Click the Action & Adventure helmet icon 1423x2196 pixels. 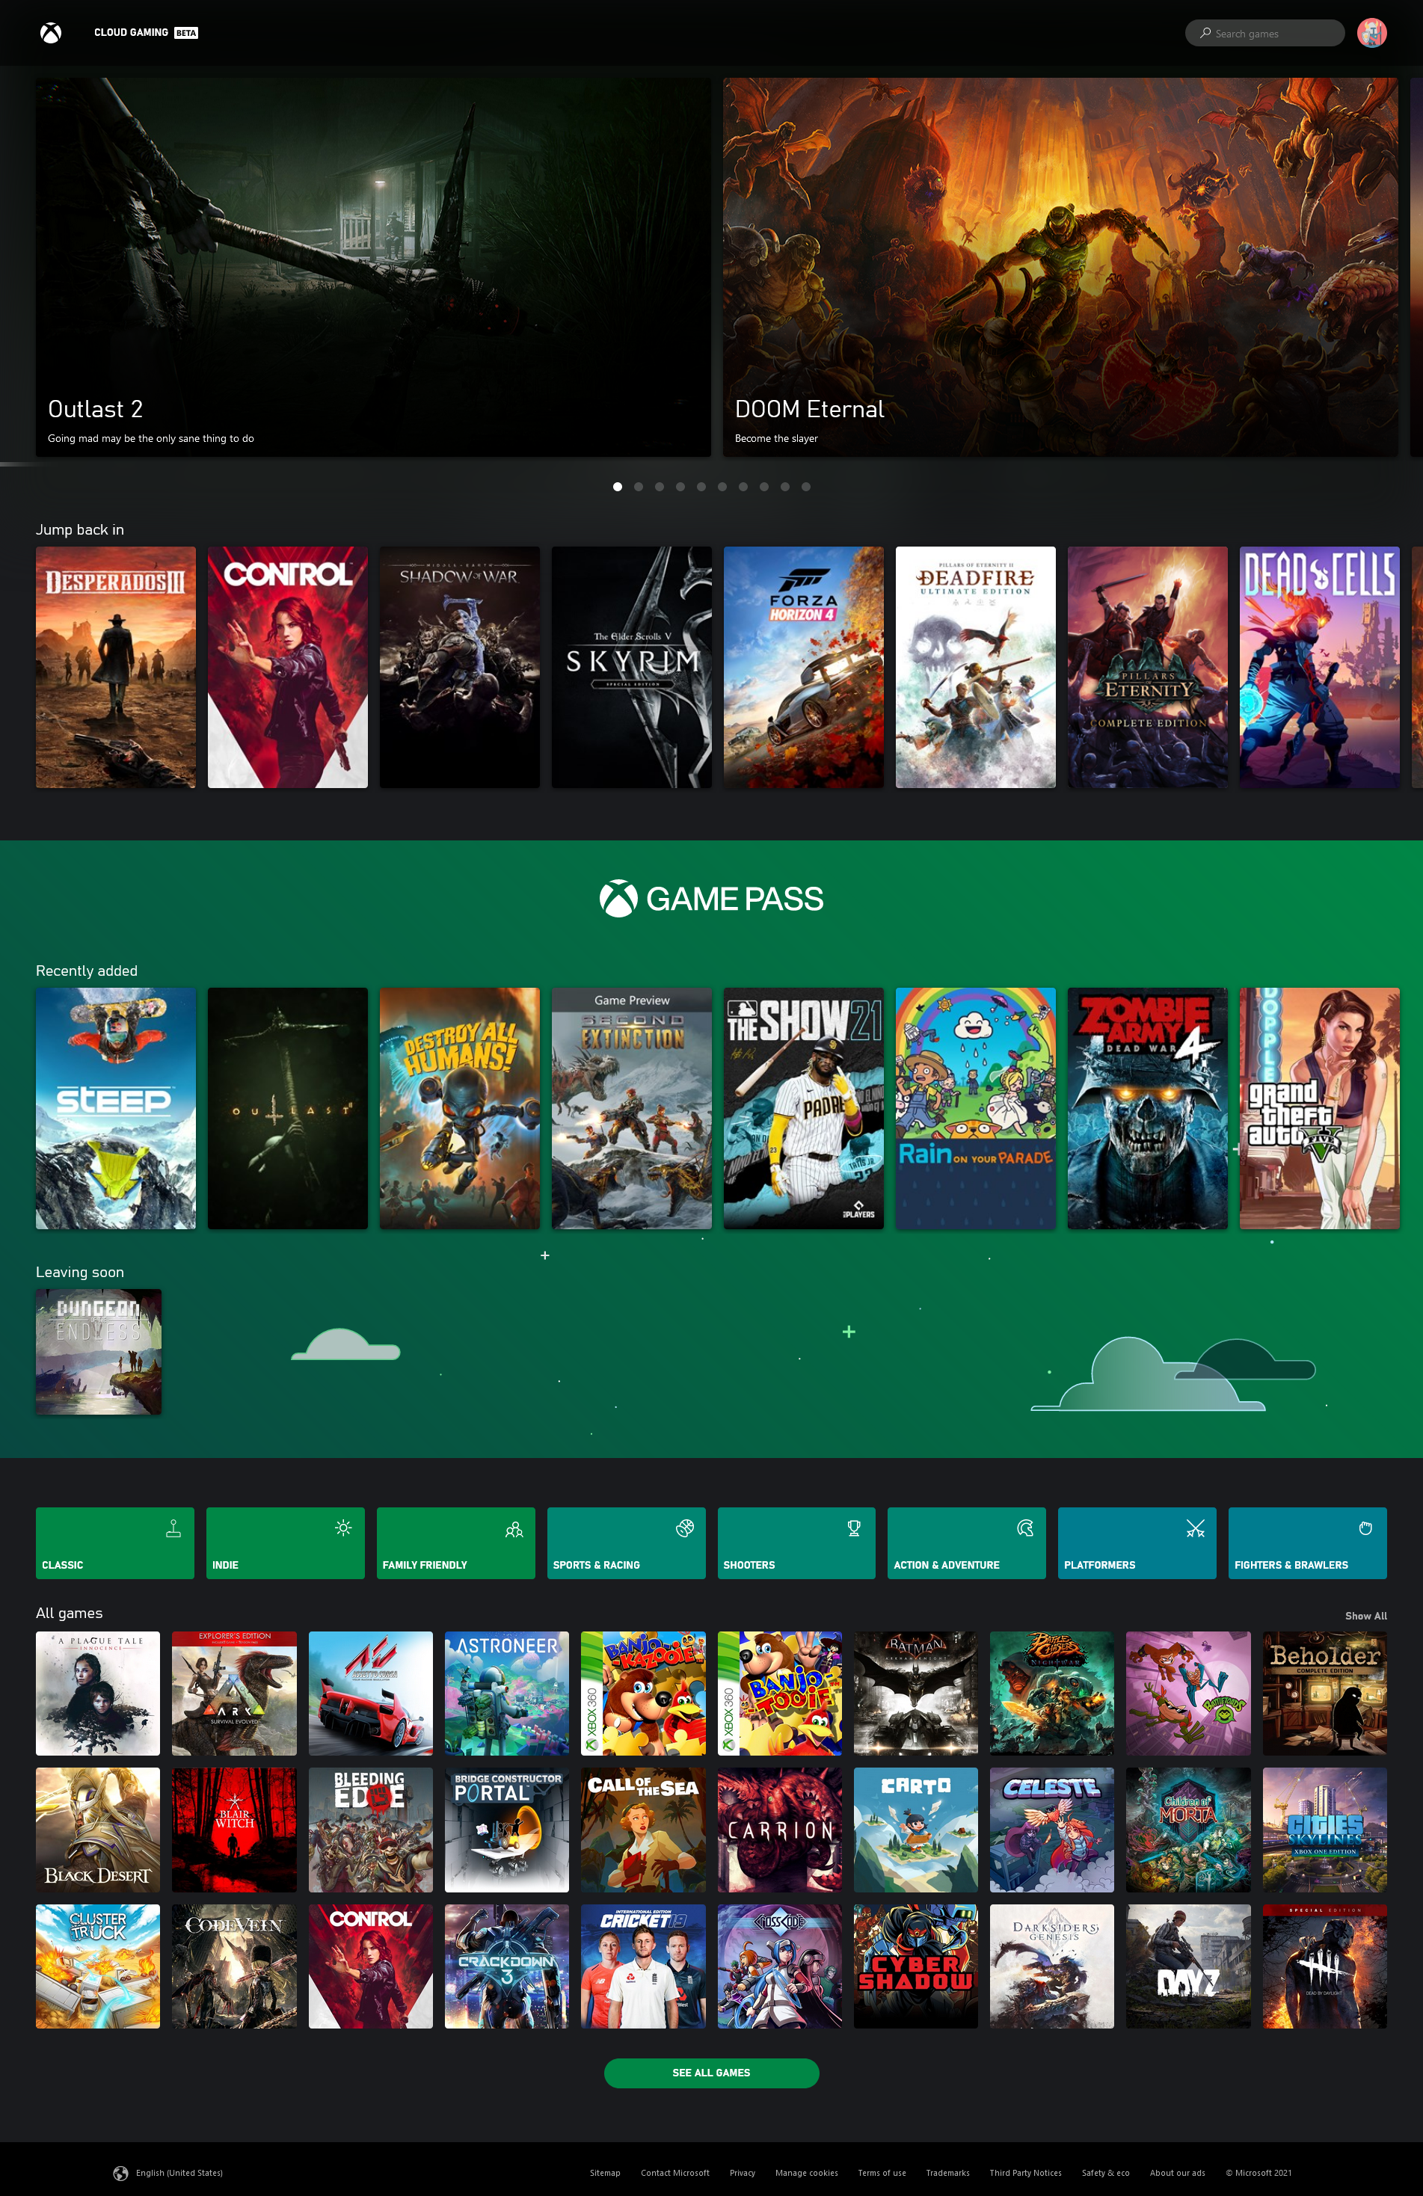[x=1025, y=1528]
